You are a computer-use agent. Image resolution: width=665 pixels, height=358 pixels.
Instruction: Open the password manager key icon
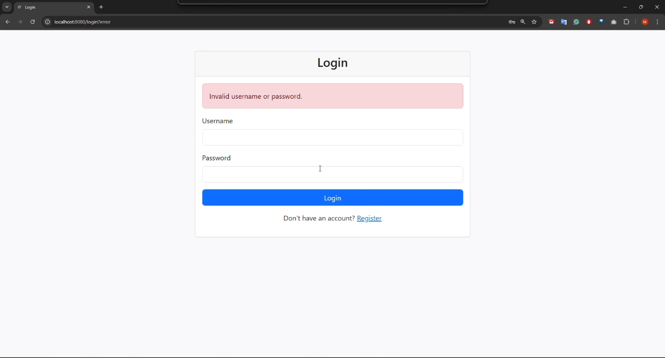coord(512,22)
